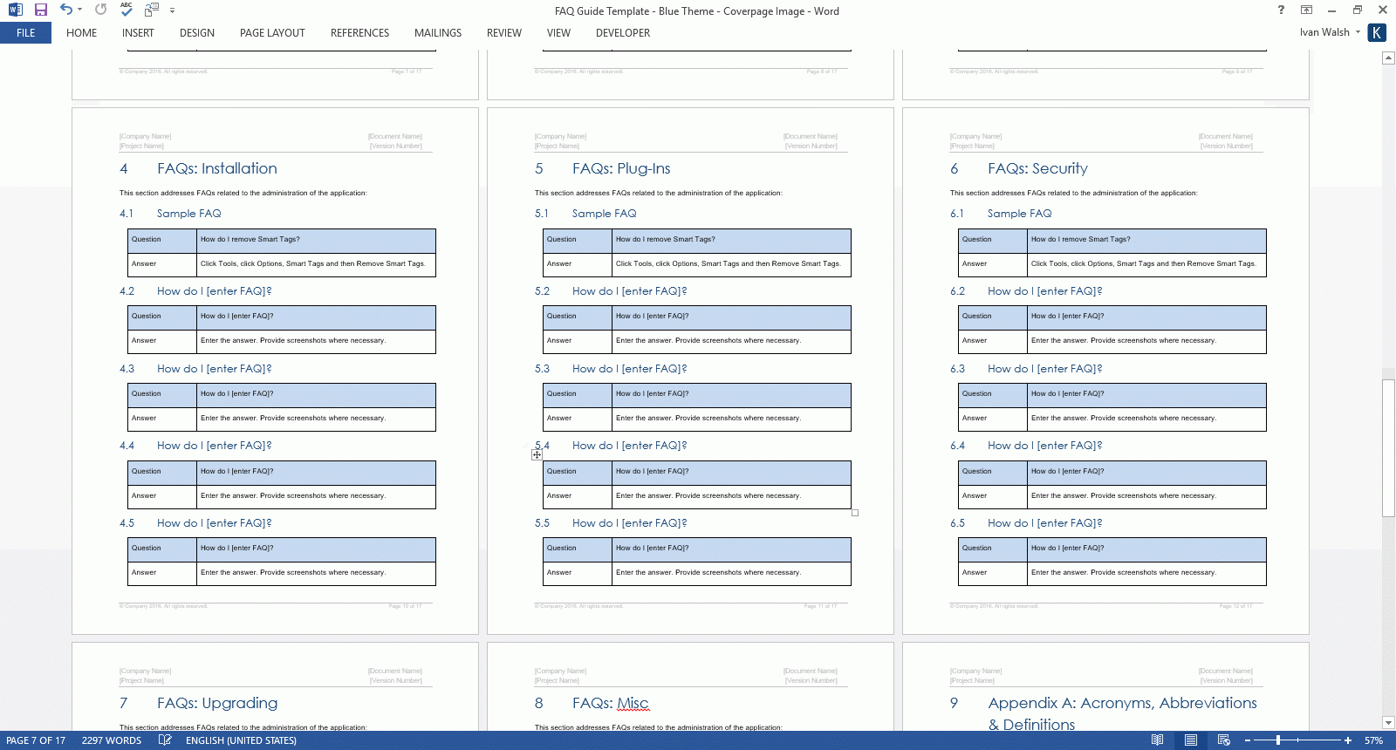Switch to the INSERT ribbon tab
Viewport: 1396px width, 750px height.
click(x=138, y=33)
